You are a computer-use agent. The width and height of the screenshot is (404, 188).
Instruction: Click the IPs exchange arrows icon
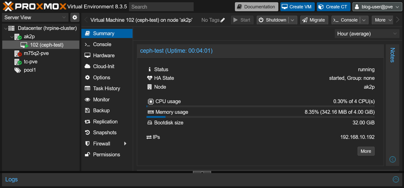pyautogui.click(x=149, y=137)
